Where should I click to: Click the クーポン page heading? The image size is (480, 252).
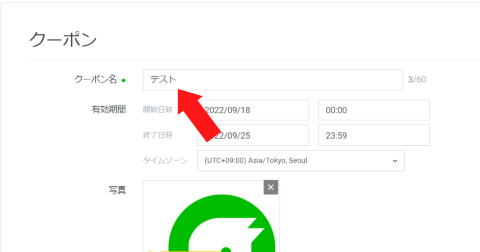coord(63,40)
